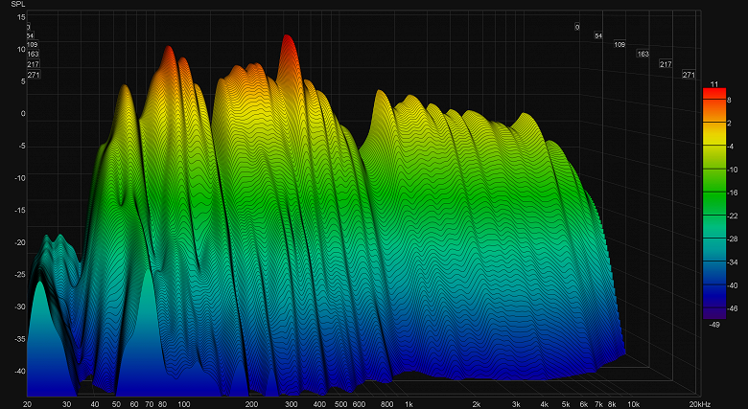Click the -49 minimum value below the color scale
This screenshot has width=748, height=409.
(x=714, y=325)
